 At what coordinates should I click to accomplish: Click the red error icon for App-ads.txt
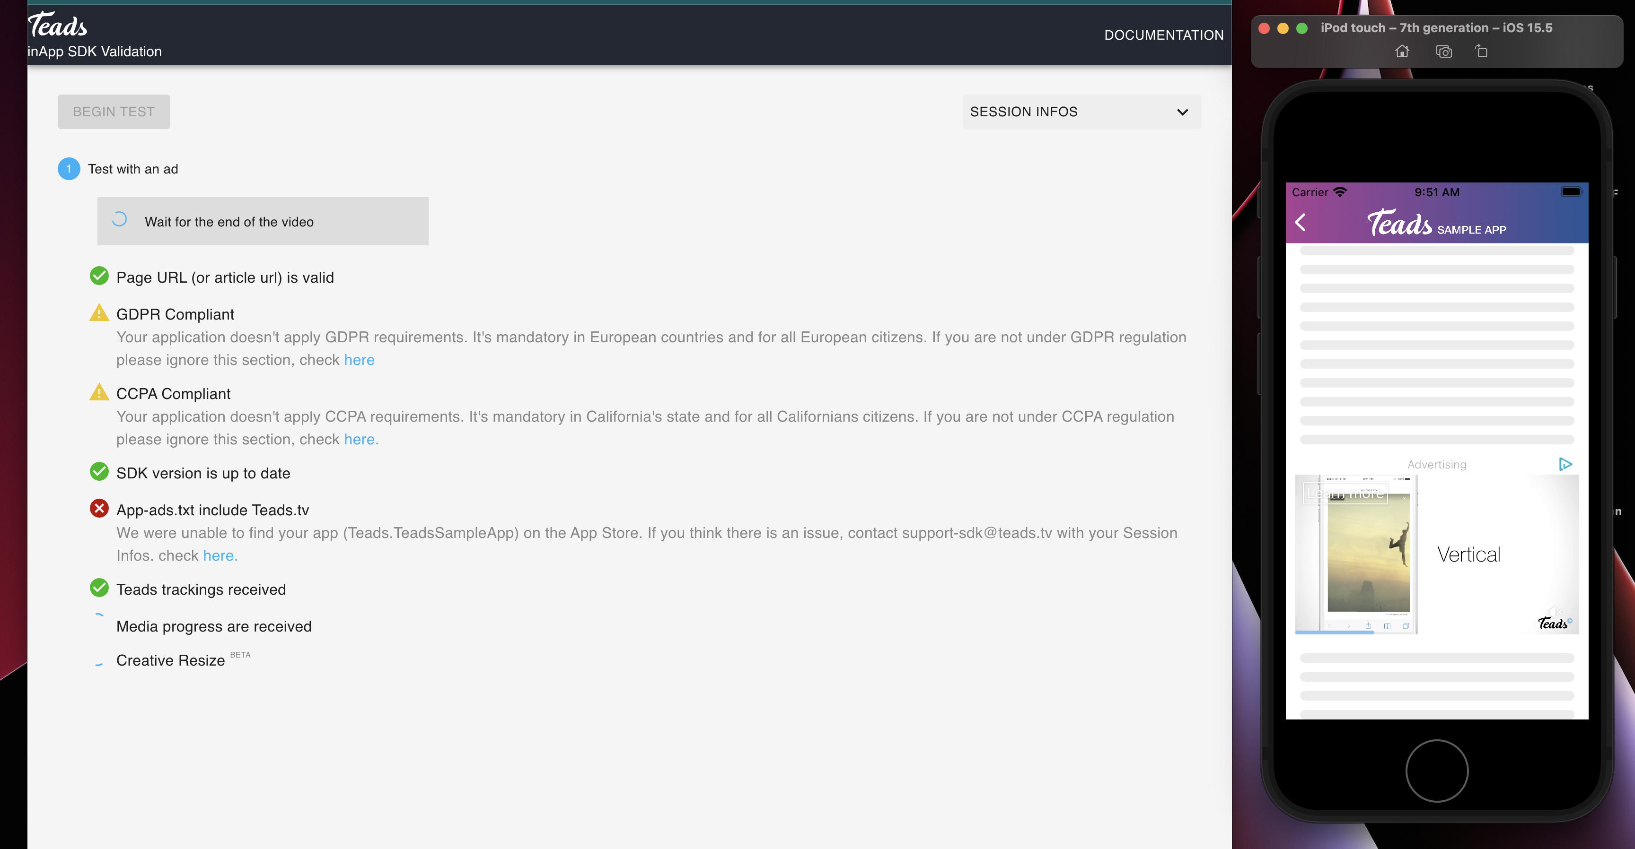[x=99, y=509]
